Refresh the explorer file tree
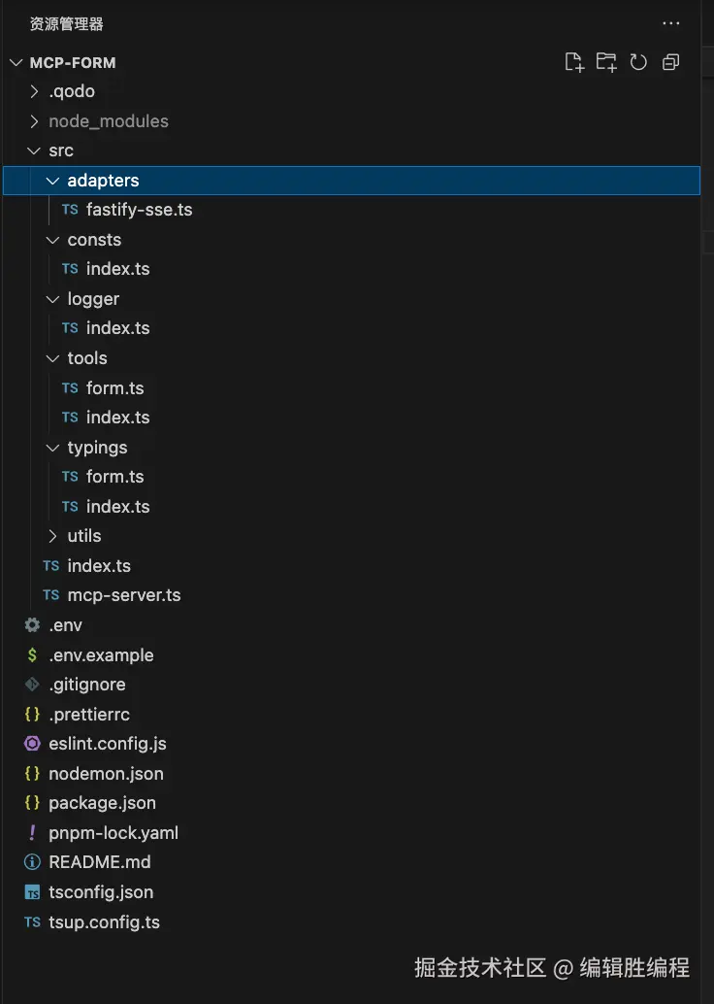The width and height of the screenshot is (714, 1004). pyautogui.click(x=638, y=62)
